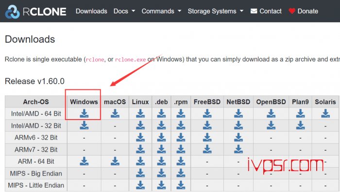340x192 pixels.
Task: Open the Donate nav link
Action: (x=304, y=11)
